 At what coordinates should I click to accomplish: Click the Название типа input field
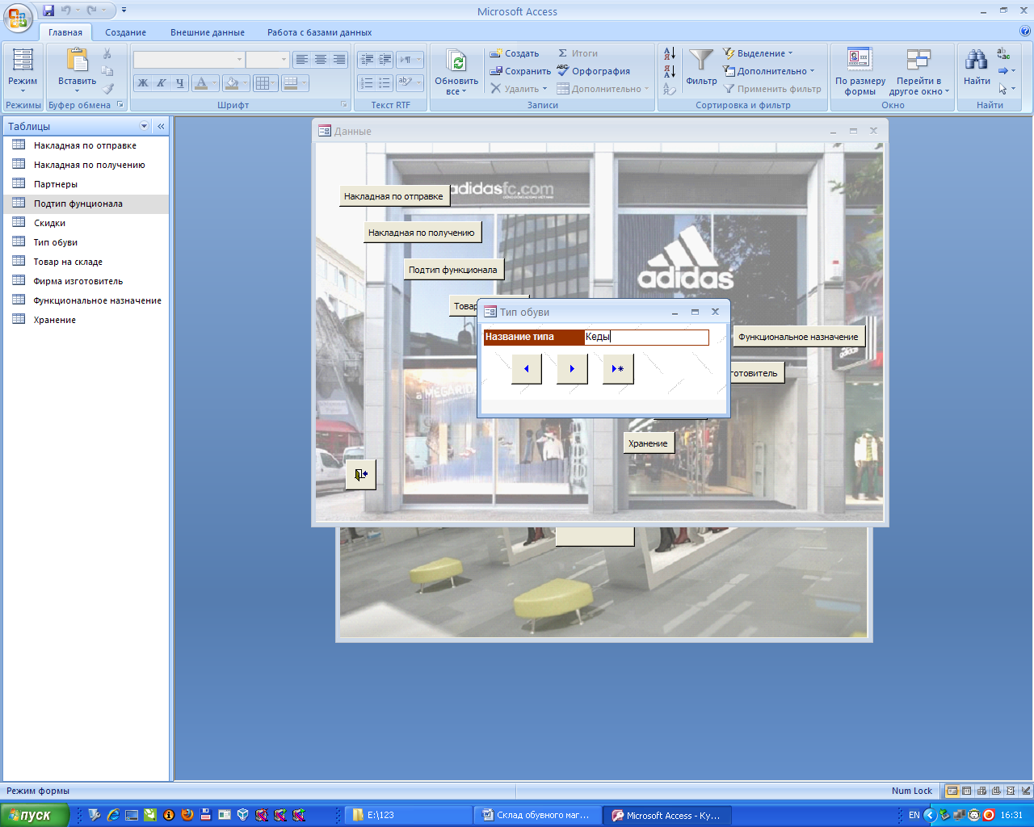[x=646, y=337]
